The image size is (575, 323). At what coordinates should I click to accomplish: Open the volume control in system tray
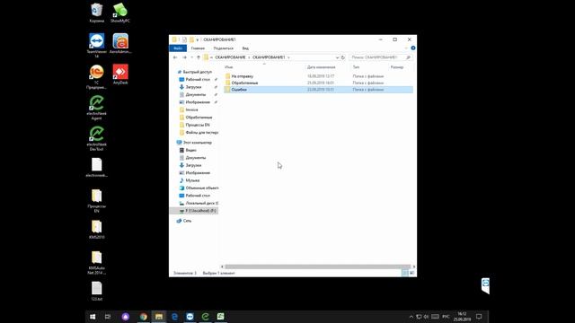(426, 317)
